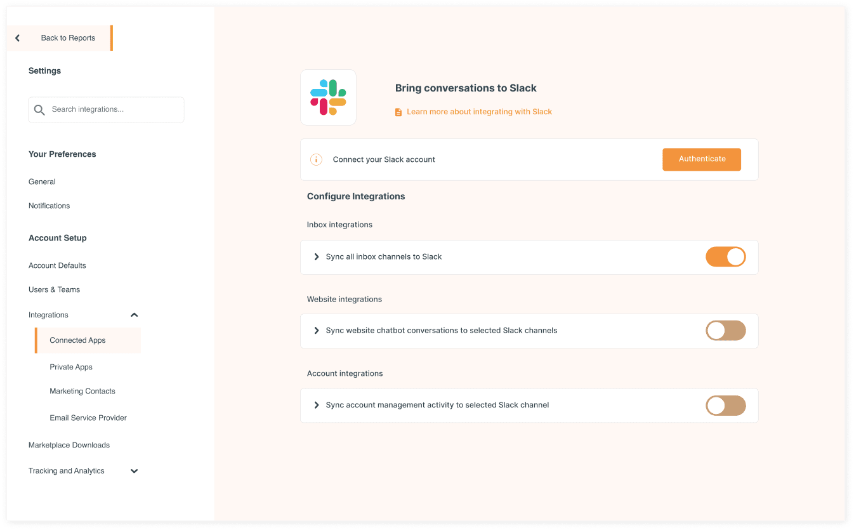Click the Authenticate button
The image size is (854, 530).
[702, 159]
